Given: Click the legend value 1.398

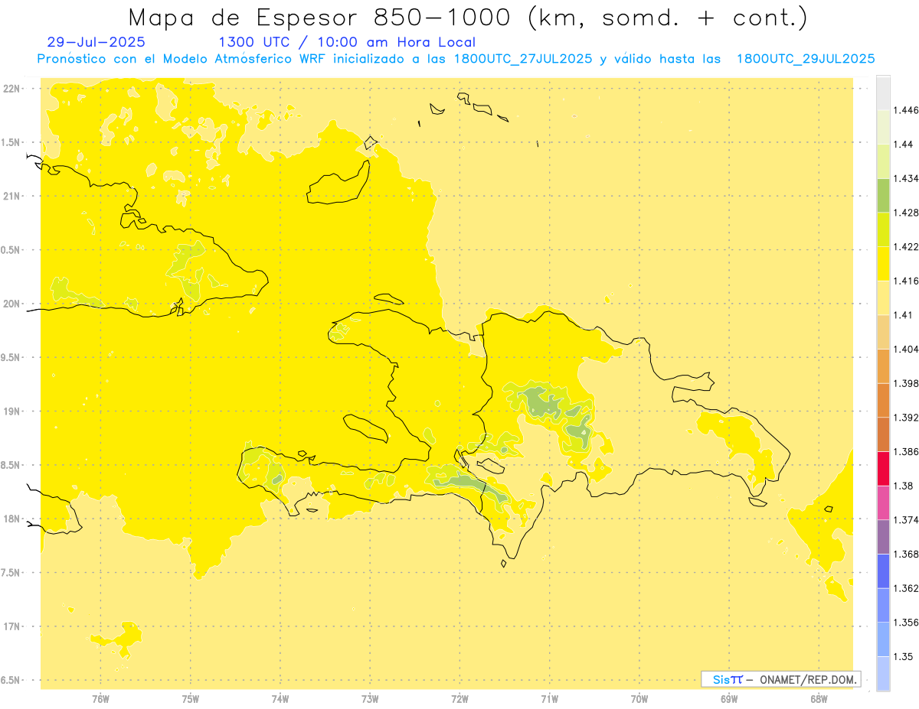Looking at the screenshot, I should pyautogui.click(x=907, y=383).
